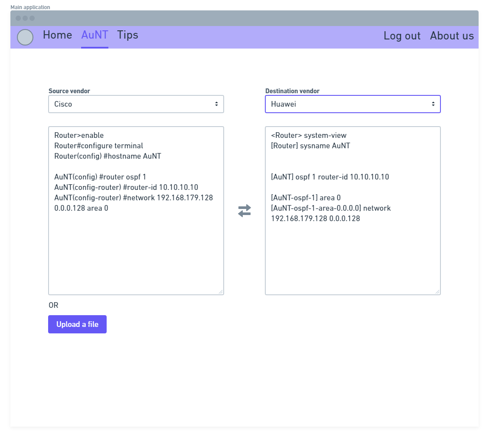Select the AuNT navigation tab

(95, 35)
